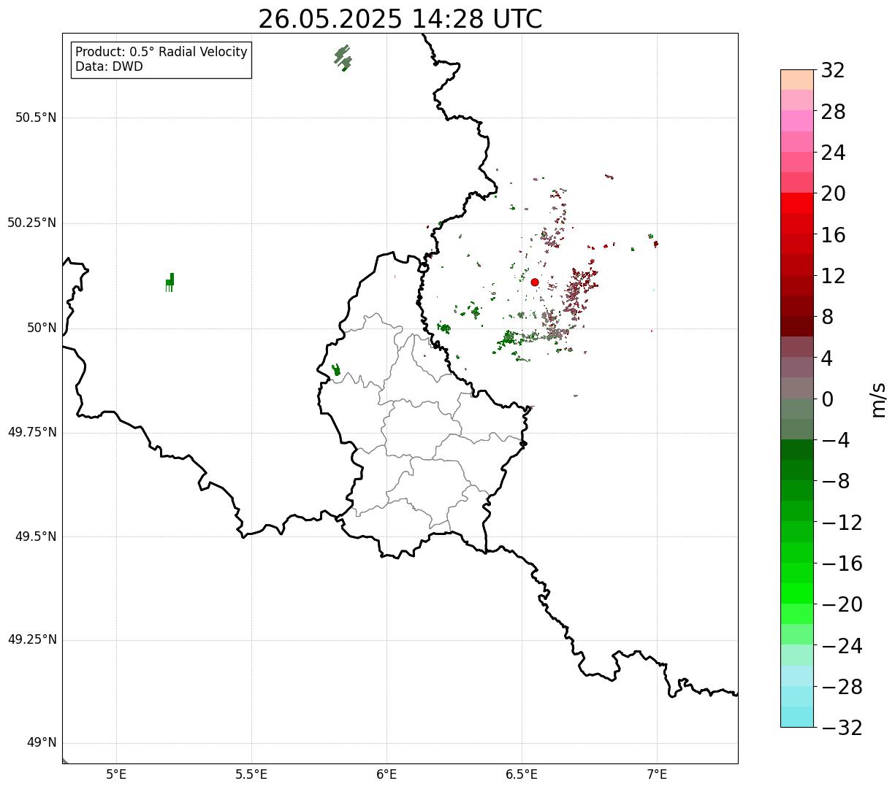Click the 5.5°E longitude label
895x789 pixels.
pyautogui.click(x=251, y=775)
